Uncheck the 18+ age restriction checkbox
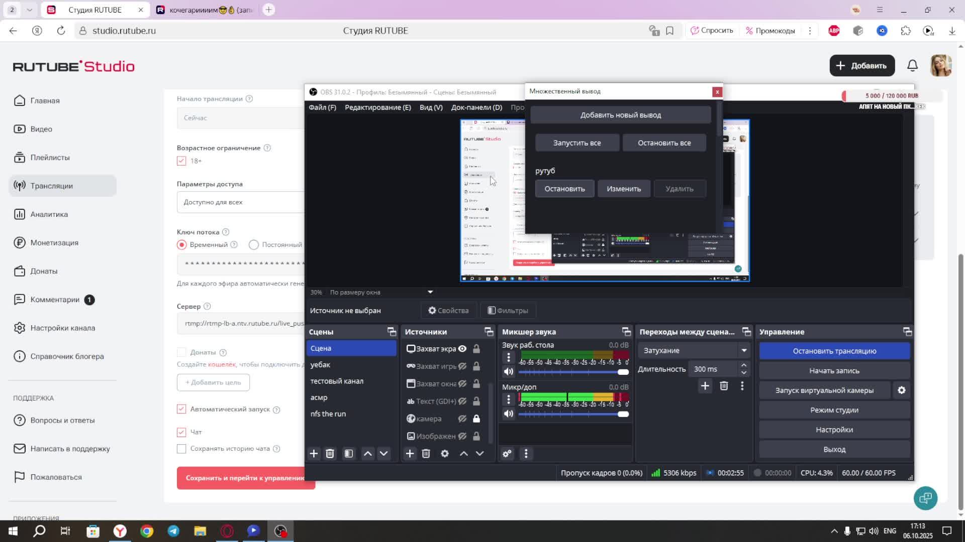This screenshot has height=542, width=965. 181,161
